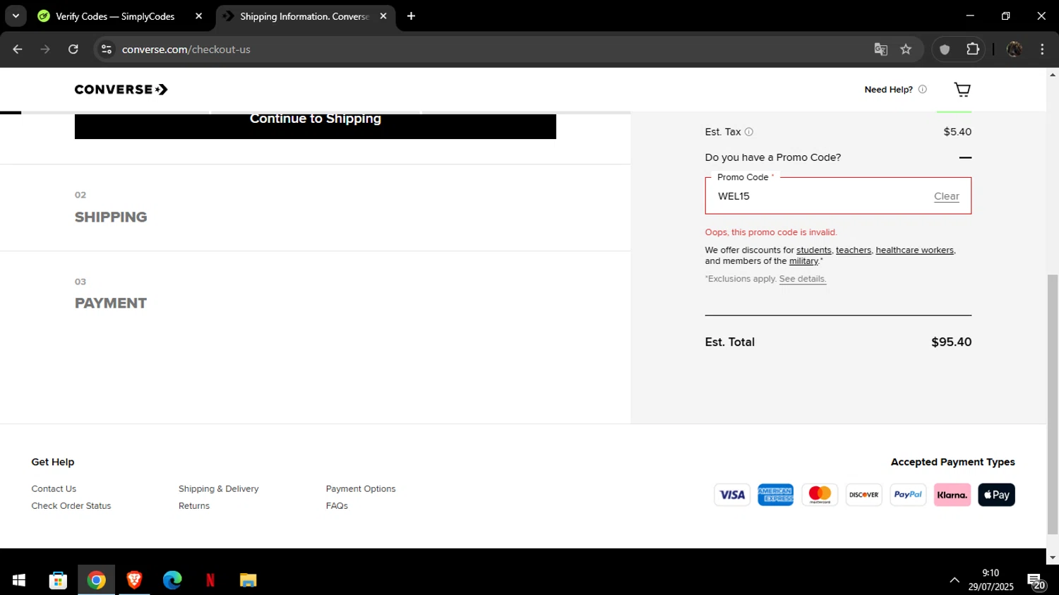This screenshot has height=595, width=1059.
Task: Click the PayPal payment icon
Action: pos(908,495)
